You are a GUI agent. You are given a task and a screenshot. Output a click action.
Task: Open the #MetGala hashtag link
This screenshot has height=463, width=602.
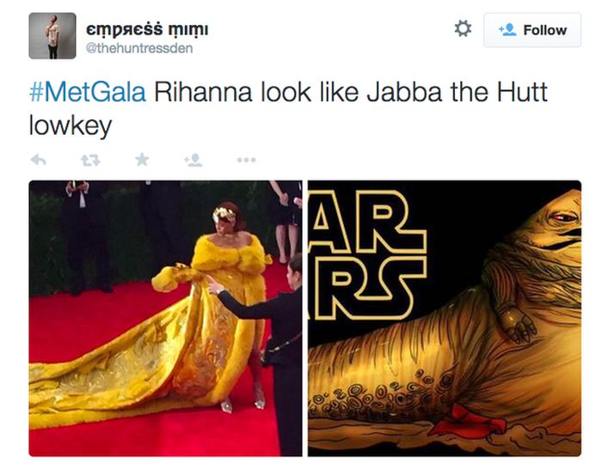point(88,92)
